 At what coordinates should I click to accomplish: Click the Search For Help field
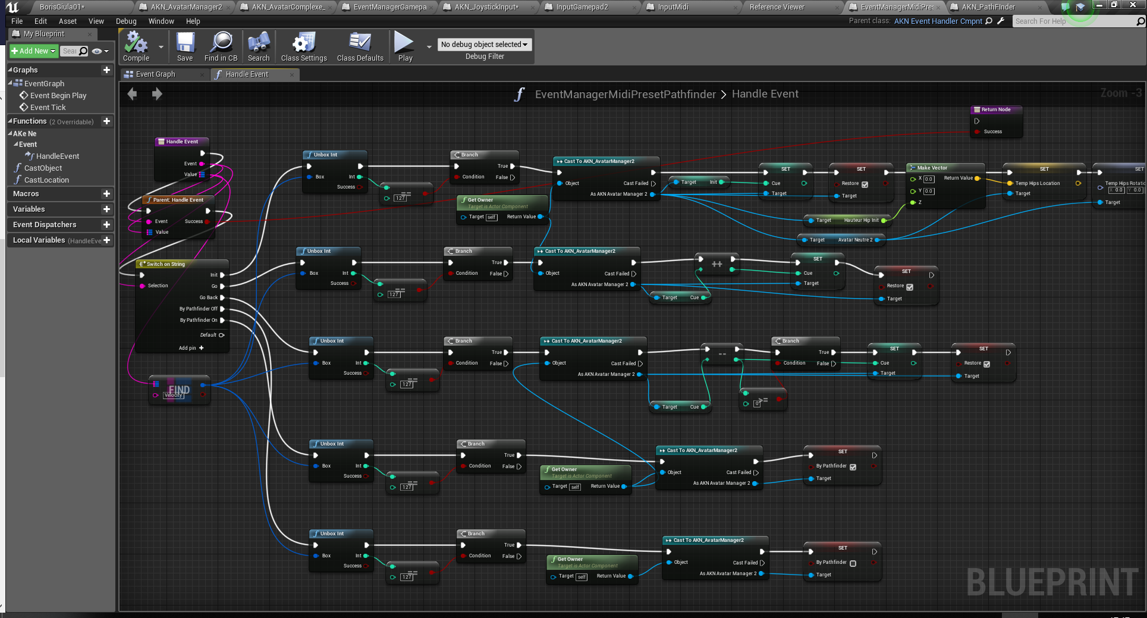1073,21
